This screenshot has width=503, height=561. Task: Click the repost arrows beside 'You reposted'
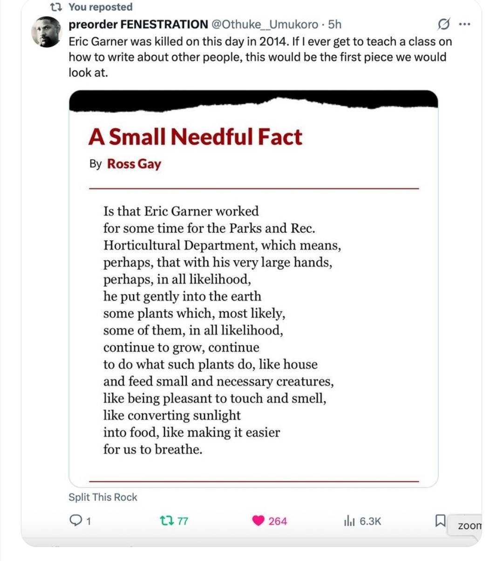click(56, 7)
